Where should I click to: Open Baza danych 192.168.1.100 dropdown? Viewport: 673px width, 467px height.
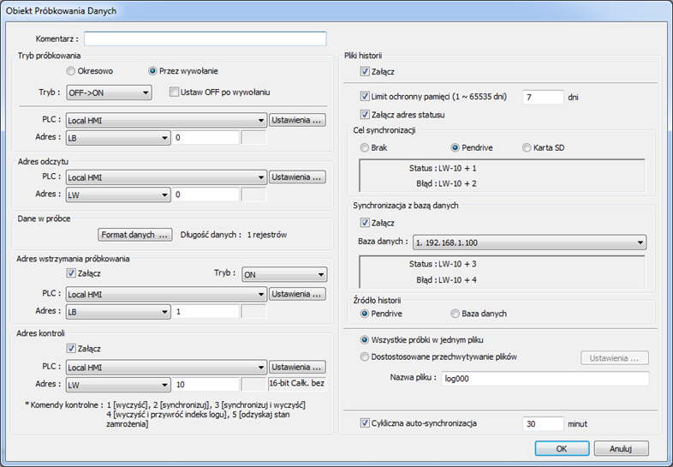coord(530,242)
